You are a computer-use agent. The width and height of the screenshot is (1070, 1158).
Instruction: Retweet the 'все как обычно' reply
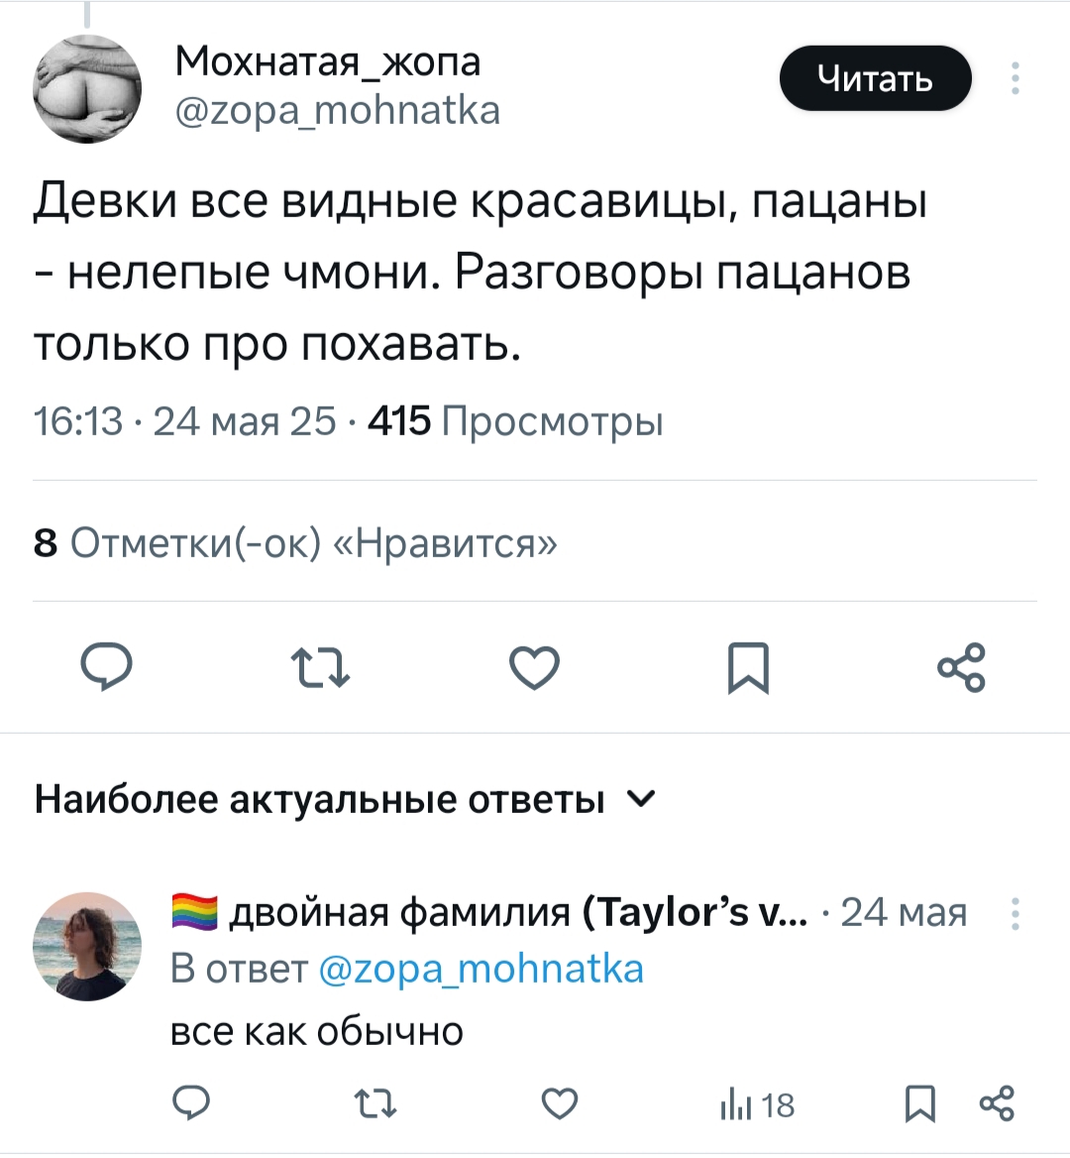point(375,1103)
